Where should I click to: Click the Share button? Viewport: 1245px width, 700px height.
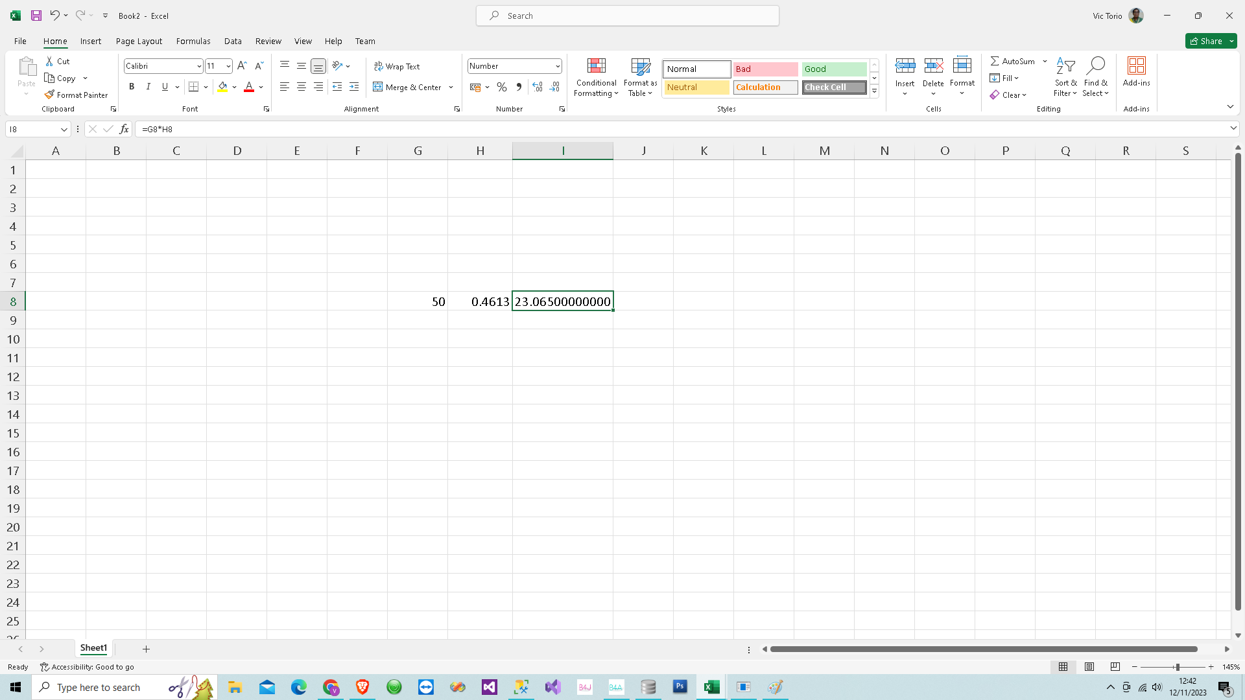click(x=1206, y=41)
